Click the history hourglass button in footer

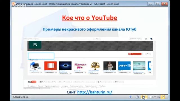(x=104, y=82)
